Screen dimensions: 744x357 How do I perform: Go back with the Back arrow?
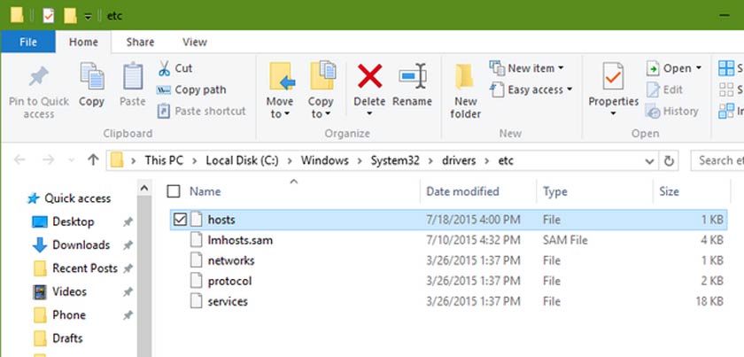[19, 160]
